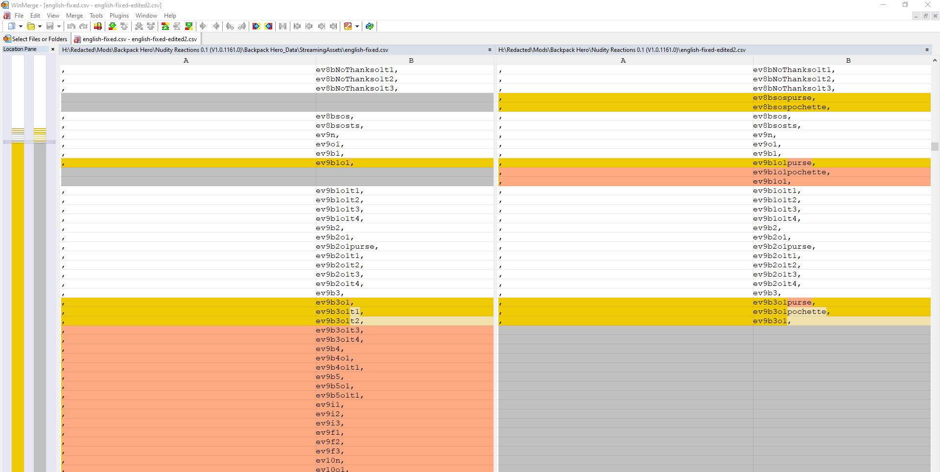Switch to english-fixed.csv comparison tab
The height and width of the screenshot is (472, 940).
click(x=136, y=39)
